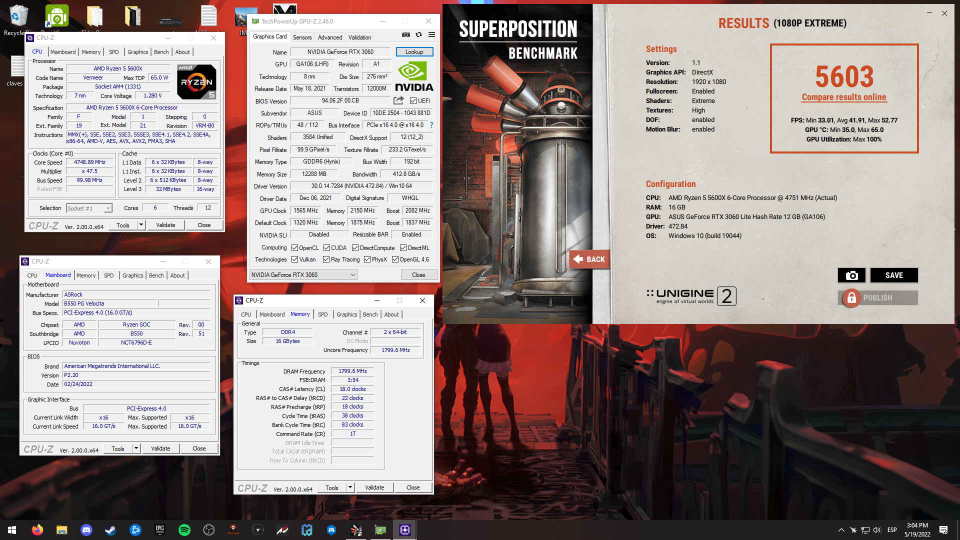
Task: Click the BIOS export share icon in GPU-Z
Action: [398, 100]
